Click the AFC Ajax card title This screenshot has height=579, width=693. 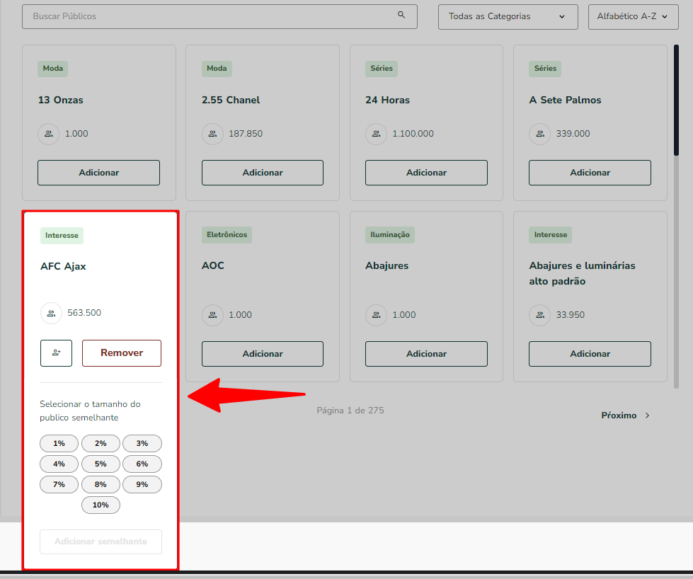(63, 267)
